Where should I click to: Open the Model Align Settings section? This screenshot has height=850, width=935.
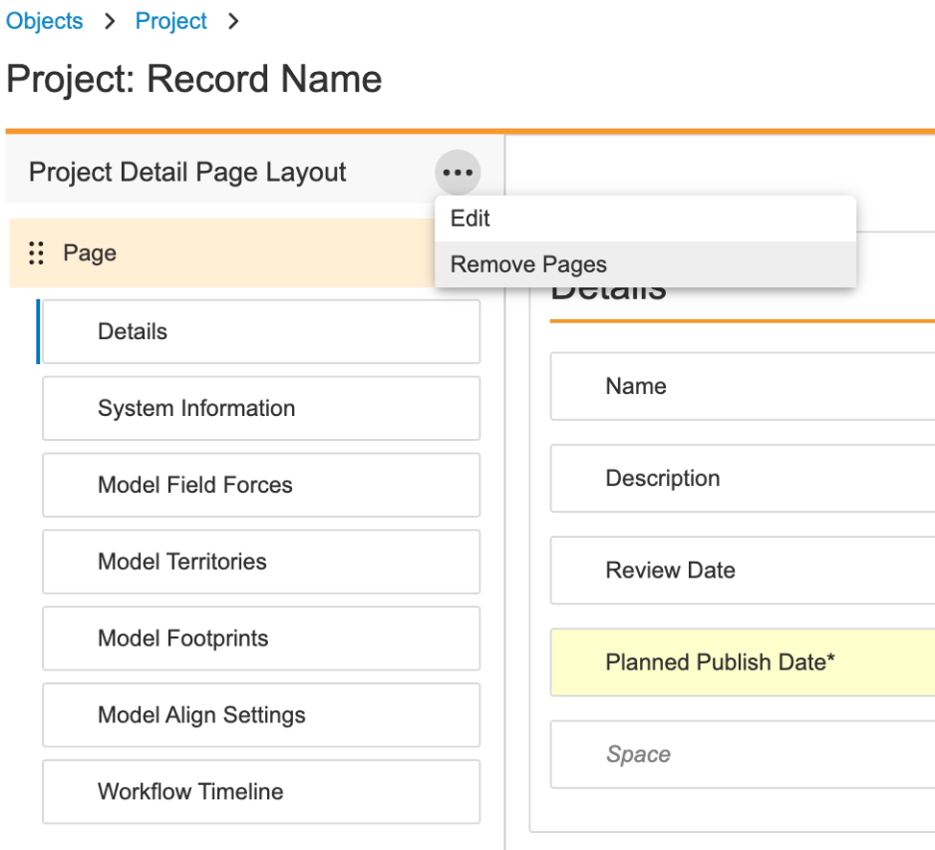click(260, 715)
